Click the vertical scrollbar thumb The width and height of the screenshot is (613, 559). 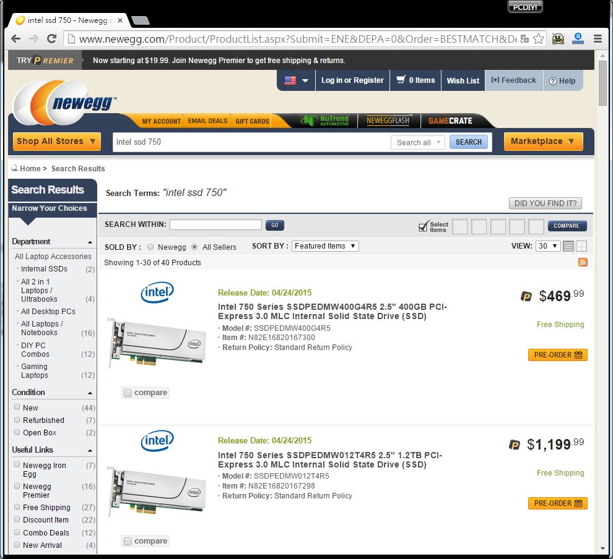tap(602, 83)
